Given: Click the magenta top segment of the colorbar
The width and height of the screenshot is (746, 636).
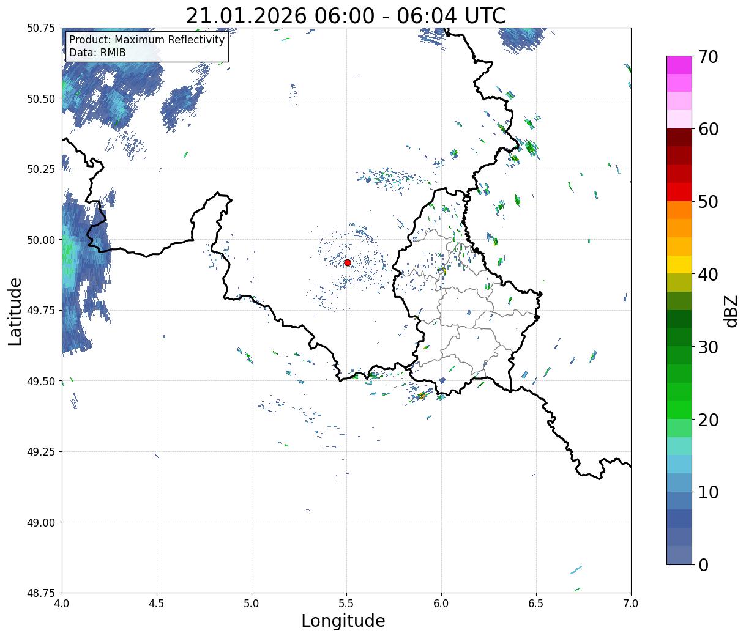Looking at the screenshot, I should pos(679,65).
